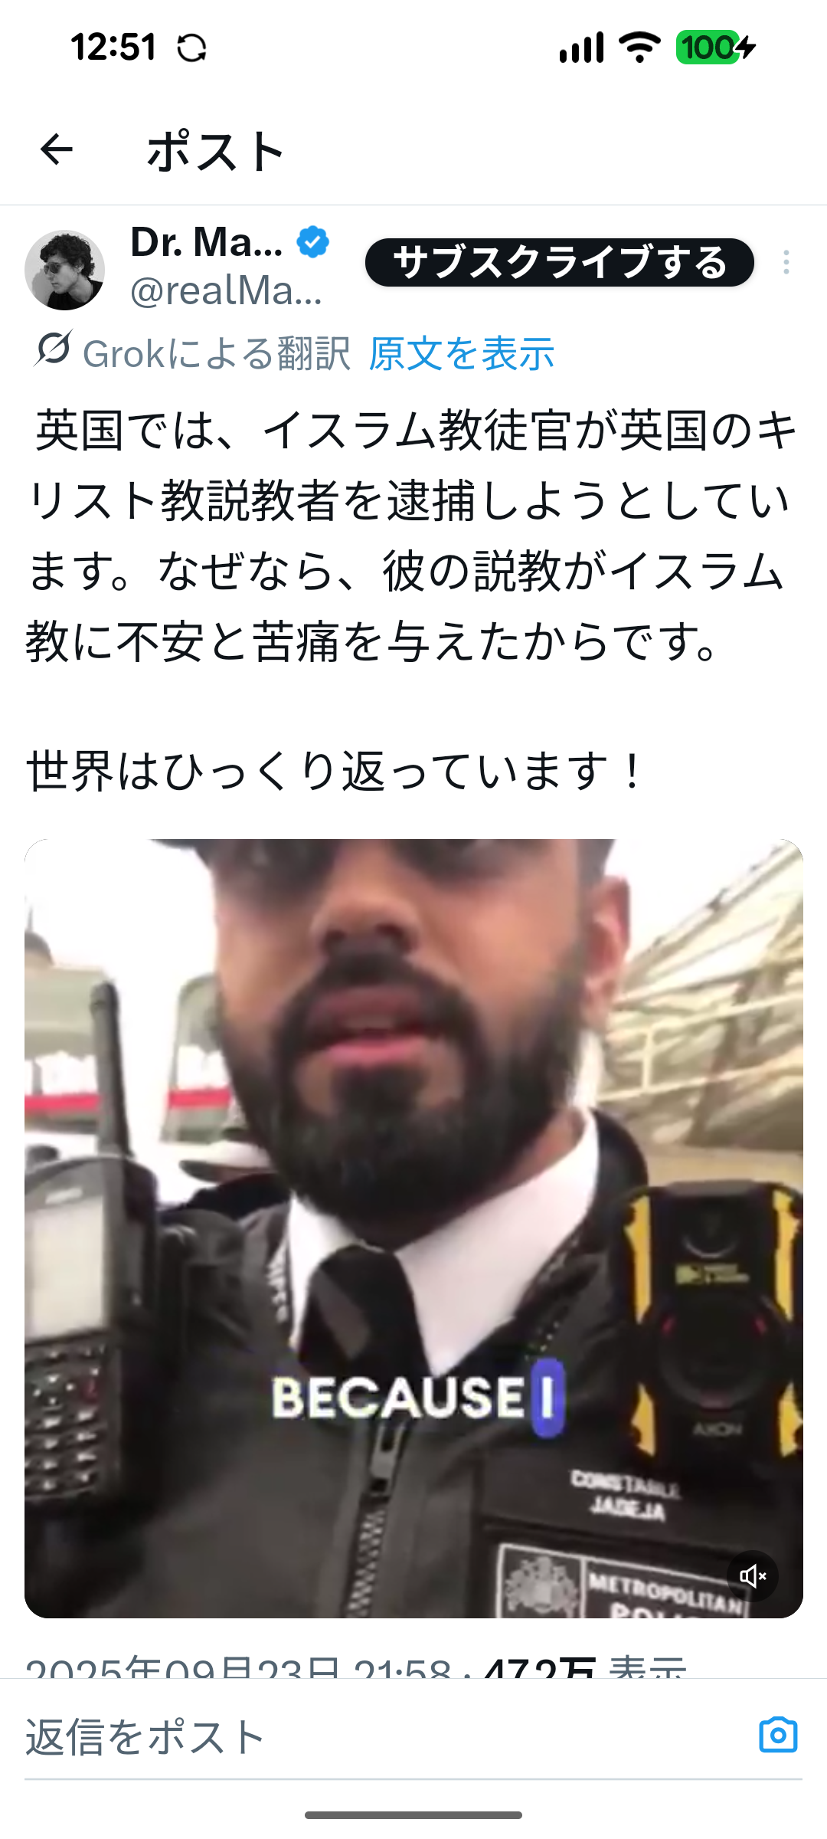The width and height of the screenshot is (827, 1839).
Task: Tap the camera icon in the reply bar
Action: 778,1735
